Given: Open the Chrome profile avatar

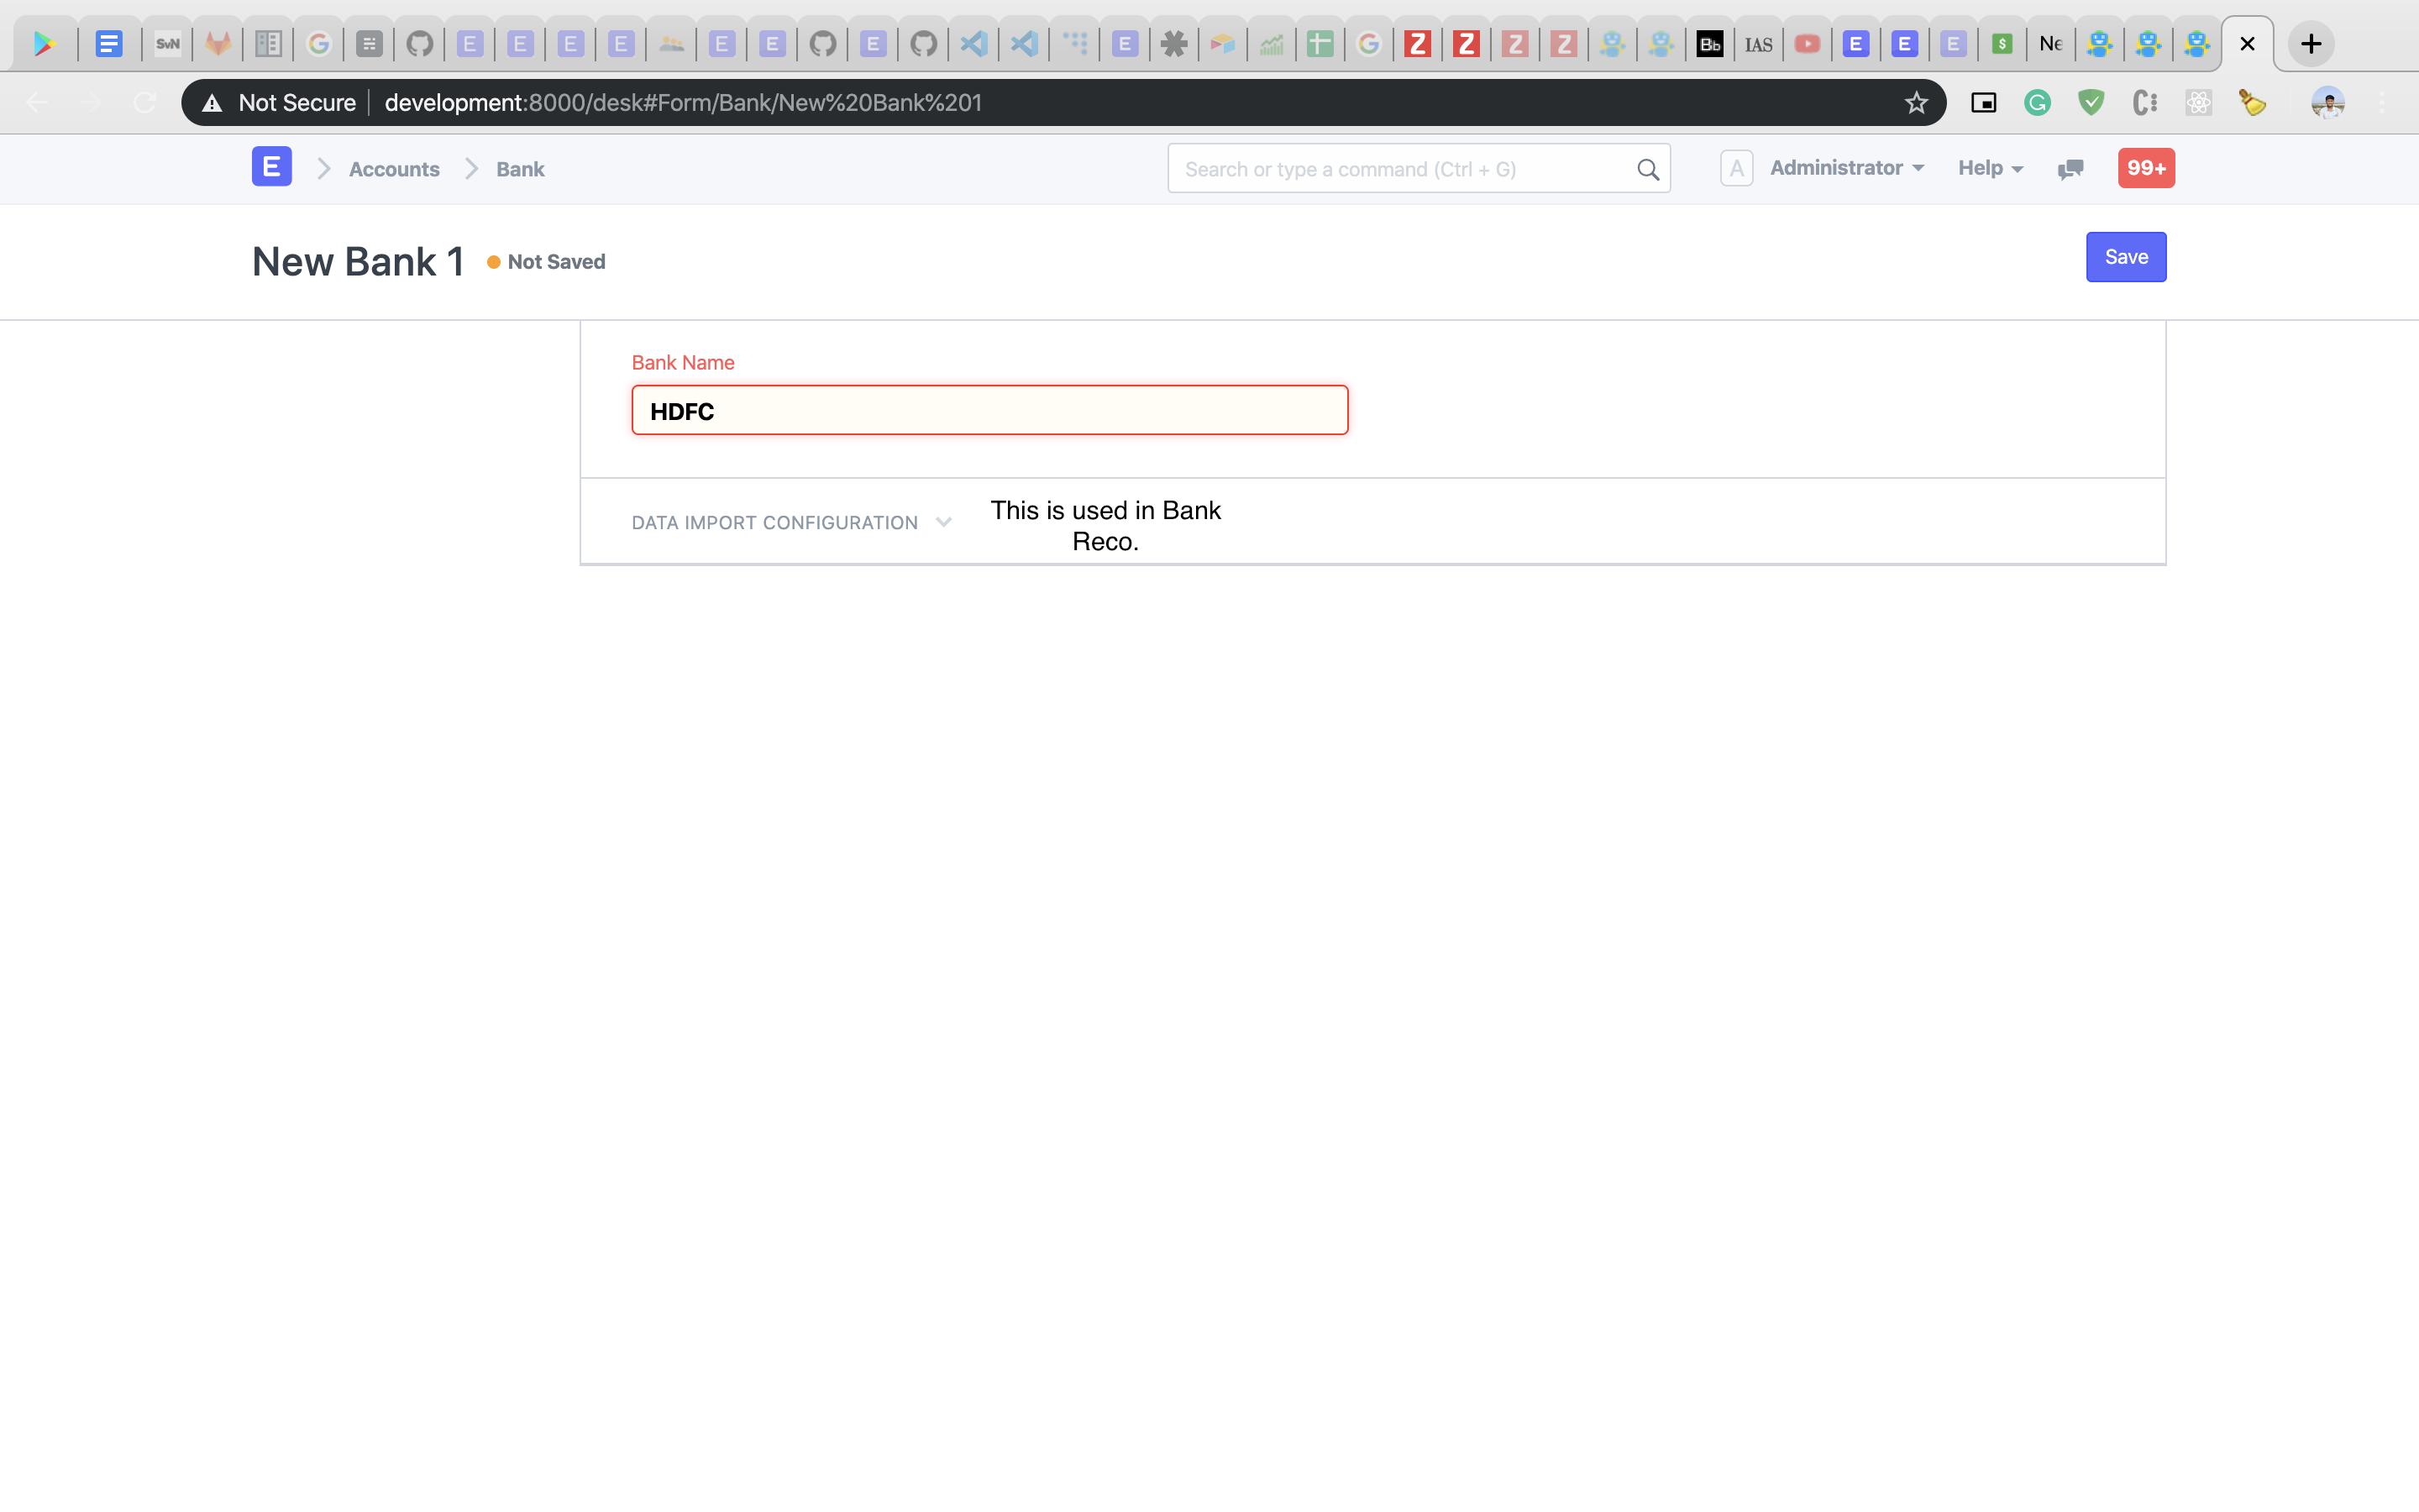Looking at the screenshot, I should point(2327,103).
